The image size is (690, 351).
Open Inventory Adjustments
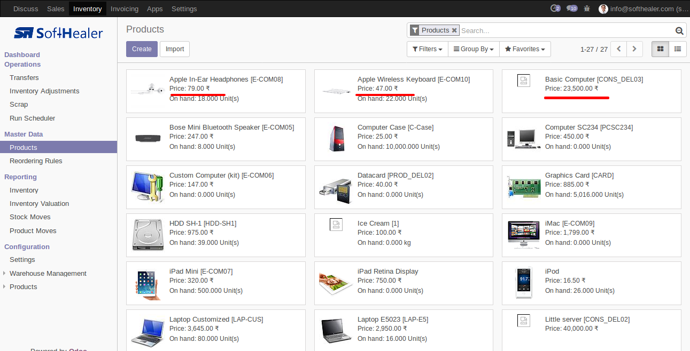[x=44, y=91]
